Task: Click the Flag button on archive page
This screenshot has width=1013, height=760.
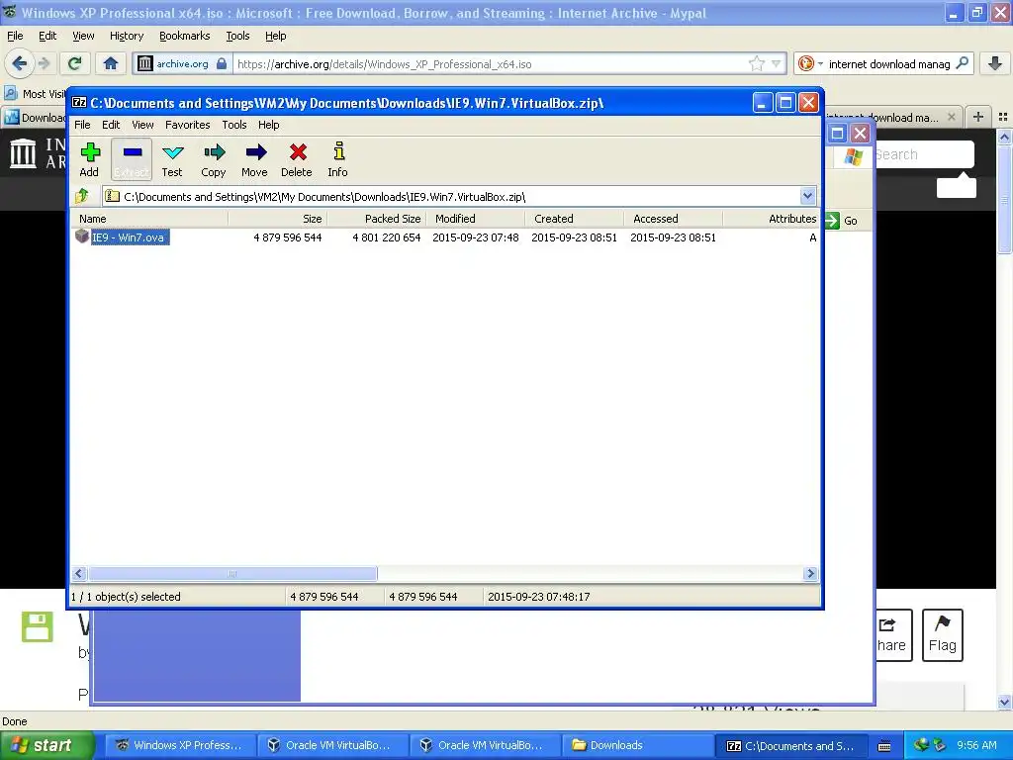Action: point(942,634)
